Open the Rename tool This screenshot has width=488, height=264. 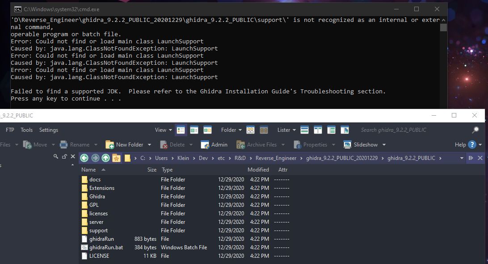(79, 144)
